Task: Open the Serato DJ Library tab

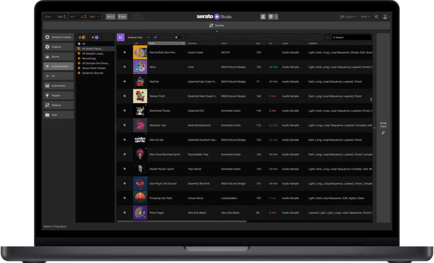Action: pos(58,37)
